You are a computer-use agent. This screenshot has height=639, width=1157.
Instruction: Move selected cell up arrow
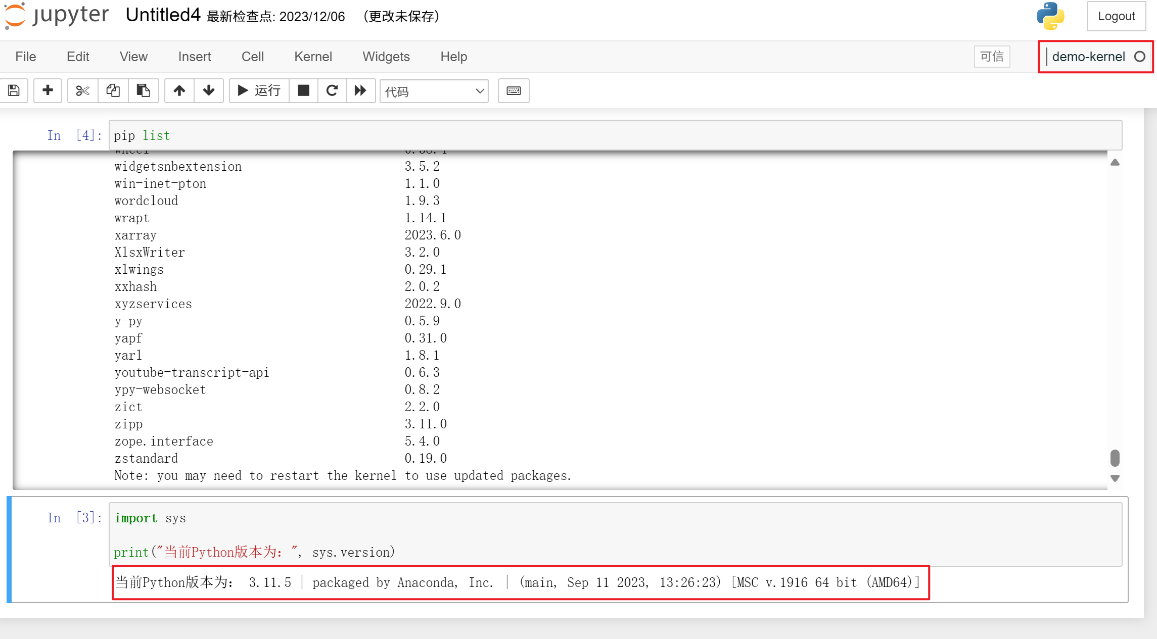(x=179, y=91)
